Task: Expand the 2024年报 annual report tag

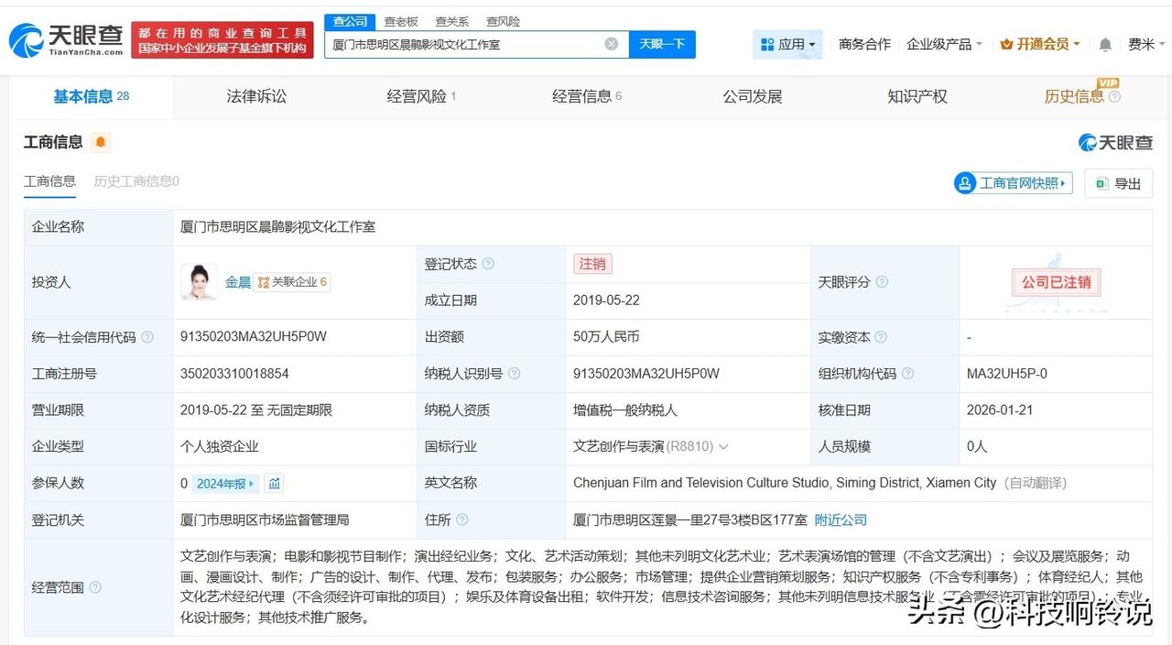Action: pyautogui.click(x=225, y=483)
